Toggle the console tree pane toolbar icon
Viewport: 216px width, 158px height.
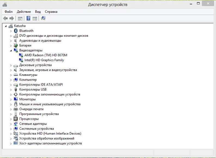point(20,18)
